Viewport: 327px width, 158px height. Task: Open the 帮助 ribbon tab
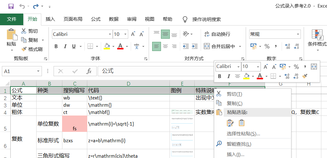tap(168, 20)
